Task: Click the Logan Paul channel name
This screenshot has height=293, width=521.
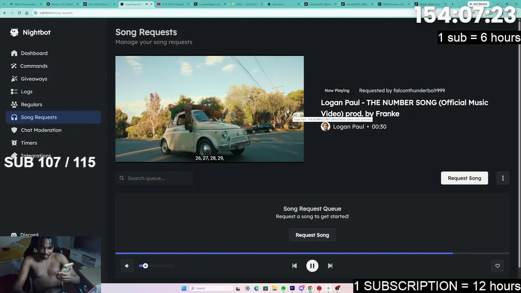Action: [x=348, y=127]
